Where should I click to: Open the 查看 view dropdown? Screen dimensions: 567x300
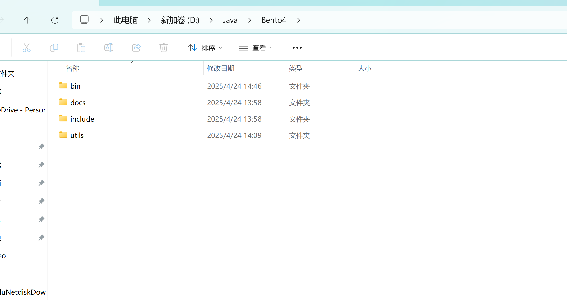tap(256, 48)
